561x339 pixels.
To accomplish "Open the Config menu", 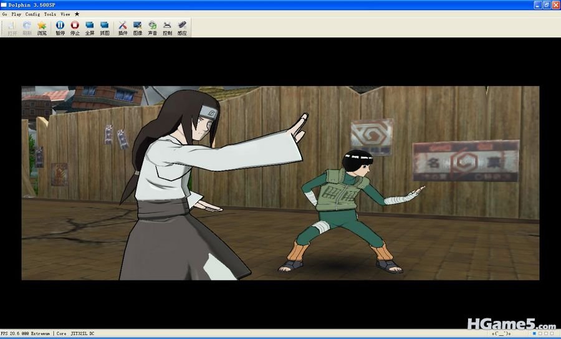I will (32, 14).
